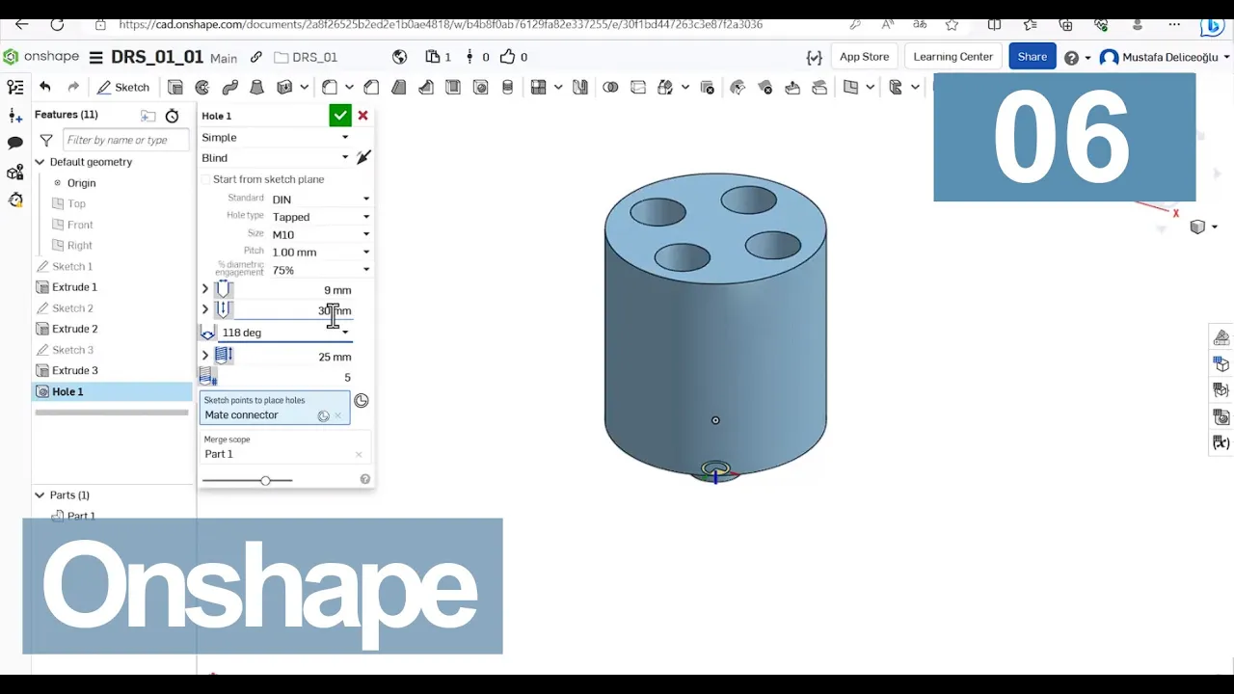Select the Thicken tool icon

[x=284, y=87]
